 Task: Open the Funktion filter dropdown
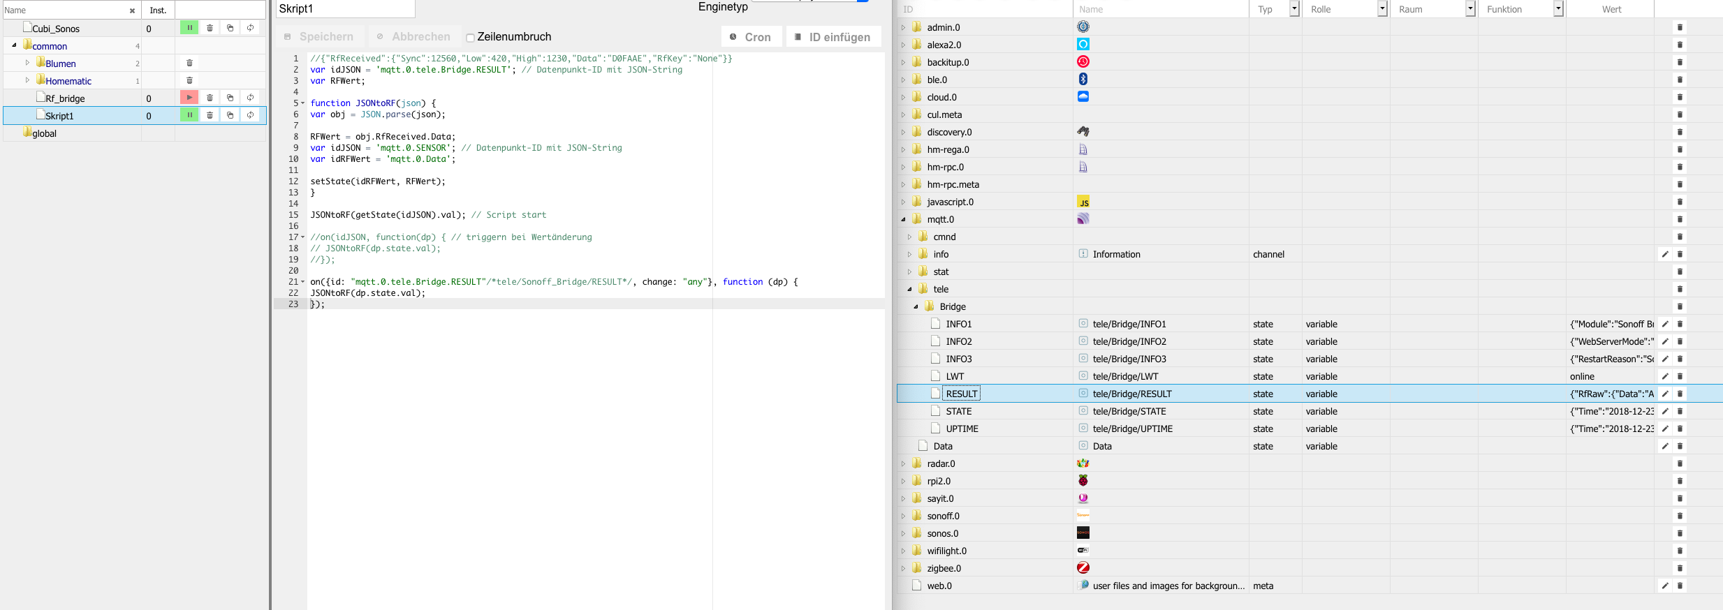point(1558,8)
